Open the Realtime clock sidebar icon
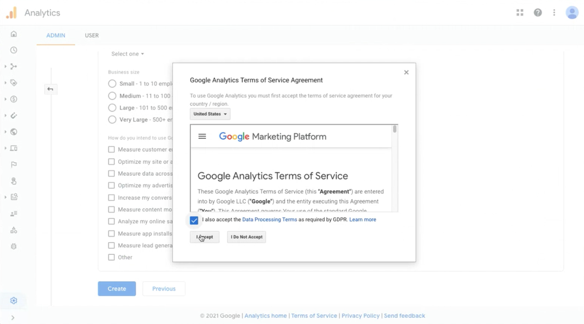 coord(14,50)
